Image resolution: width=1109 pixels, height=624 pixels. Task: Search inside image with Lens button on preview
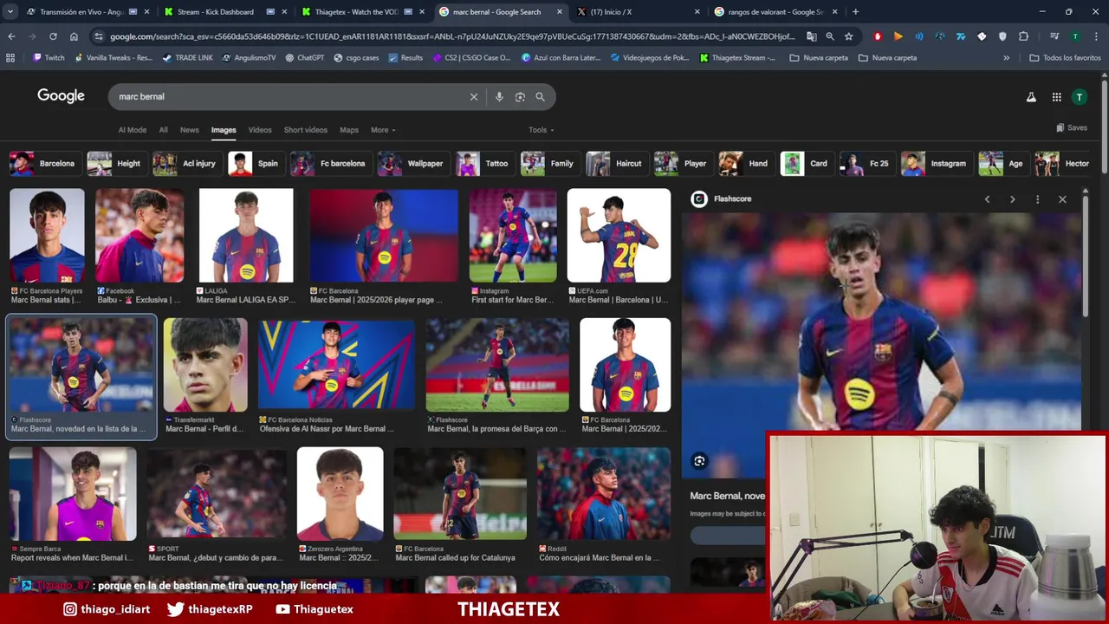pyautogui.click(x=699, y=461)
